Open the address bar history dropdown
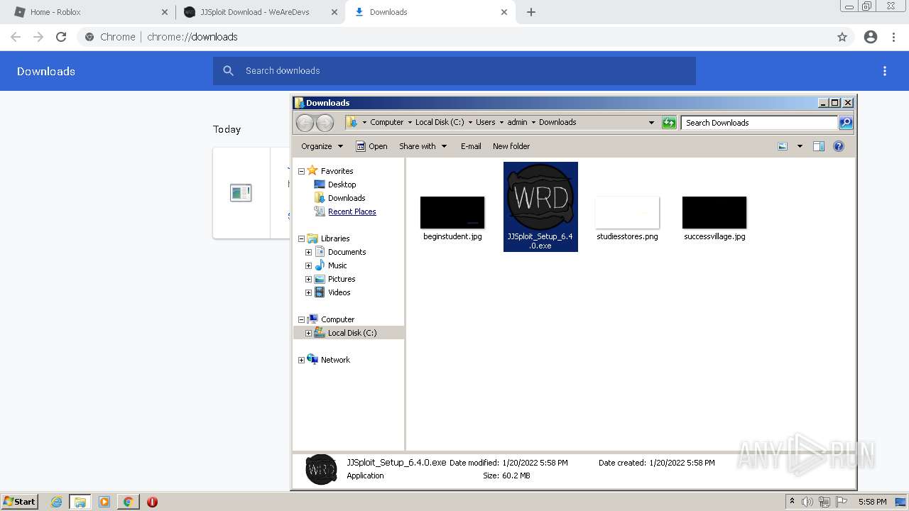Viewport: 909px width, 511px height. pos(651,123)
